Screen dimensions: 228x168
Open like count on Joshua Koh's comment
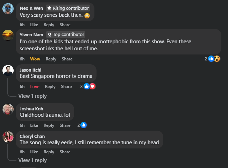point(82,125)
